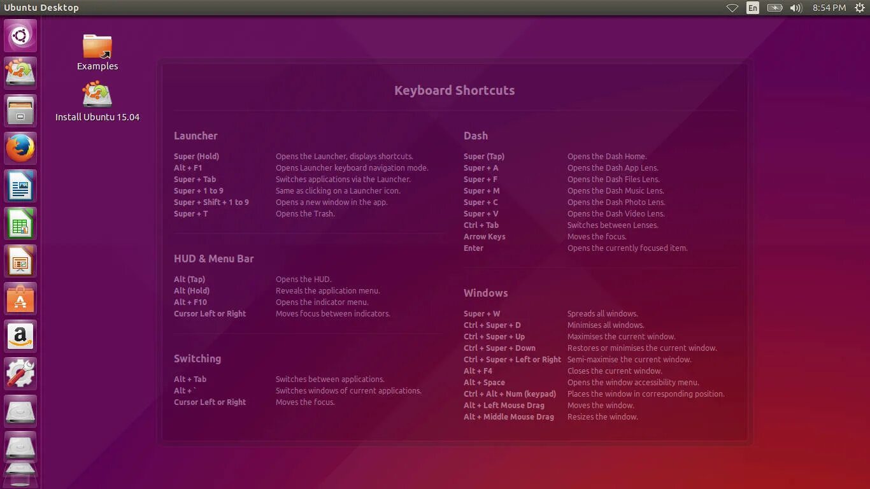Click the Alt + Middle Mouse Drag text
This screenshot has height=489, width=870.
tap(509, 417)
